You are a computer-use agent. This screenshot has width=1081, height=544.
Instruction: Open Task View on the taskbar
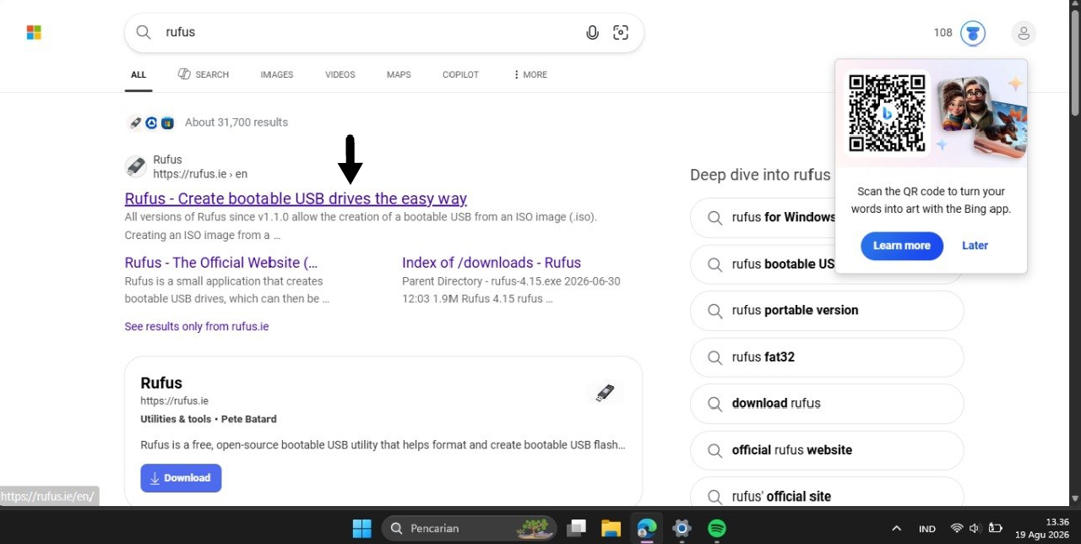[577, 529]
